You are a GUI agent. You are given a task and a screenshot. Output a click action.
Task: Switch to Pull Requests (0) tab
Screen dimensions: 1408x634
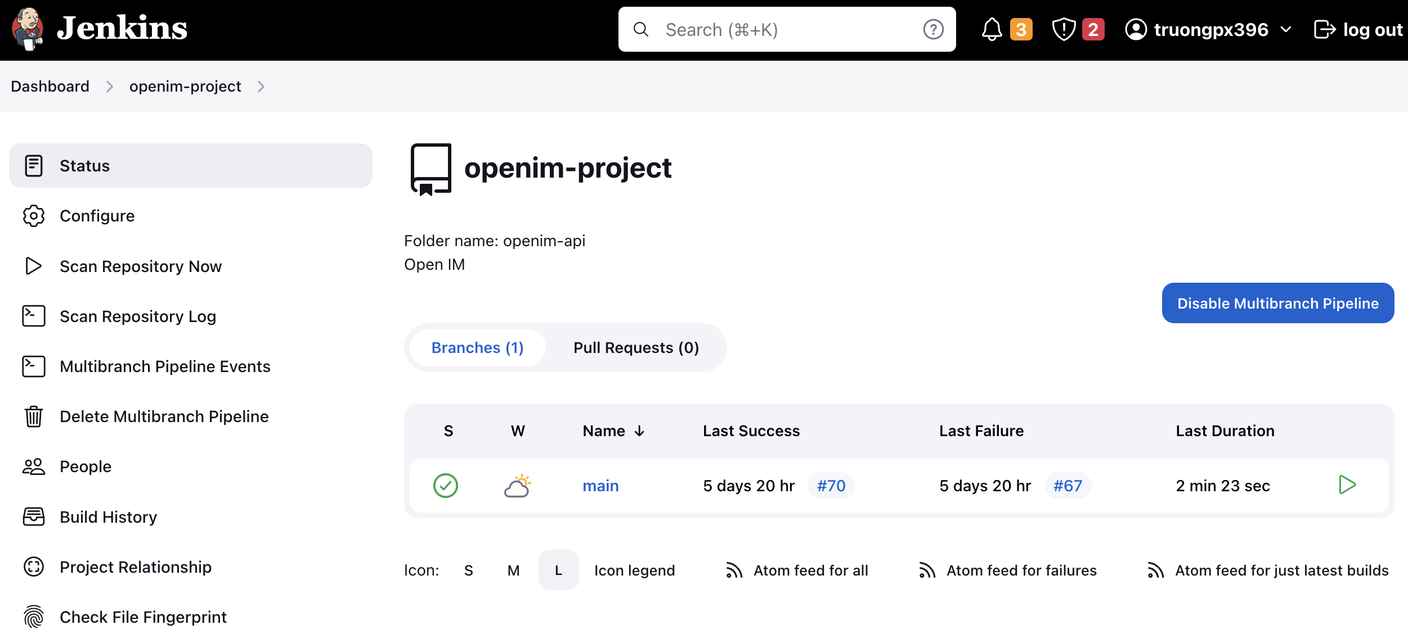pyautogui.click(x=636, y=348)
